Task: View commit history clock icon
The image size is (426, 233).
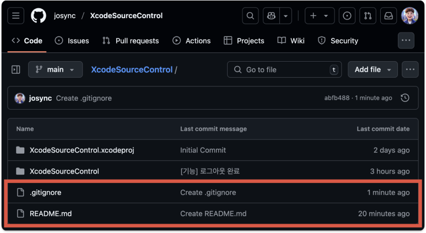Action: point(405,97)
